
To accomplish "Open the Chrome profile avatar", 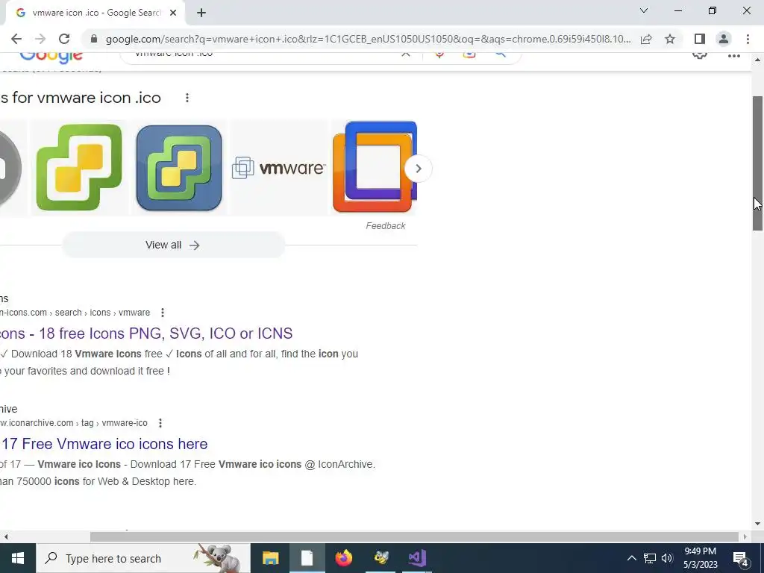I will (x=724, y=39).
